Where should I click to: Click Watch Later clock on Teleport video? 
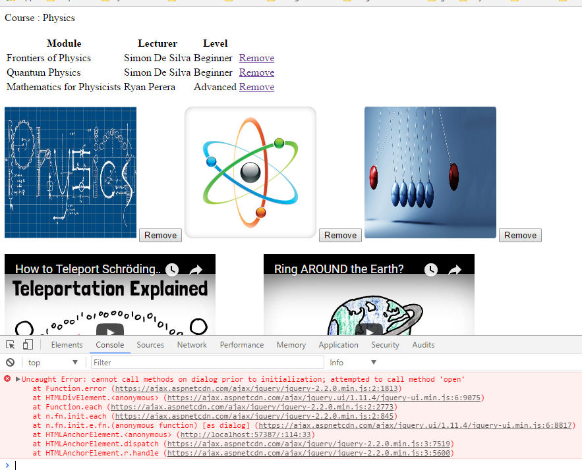[x=172, y=269]
